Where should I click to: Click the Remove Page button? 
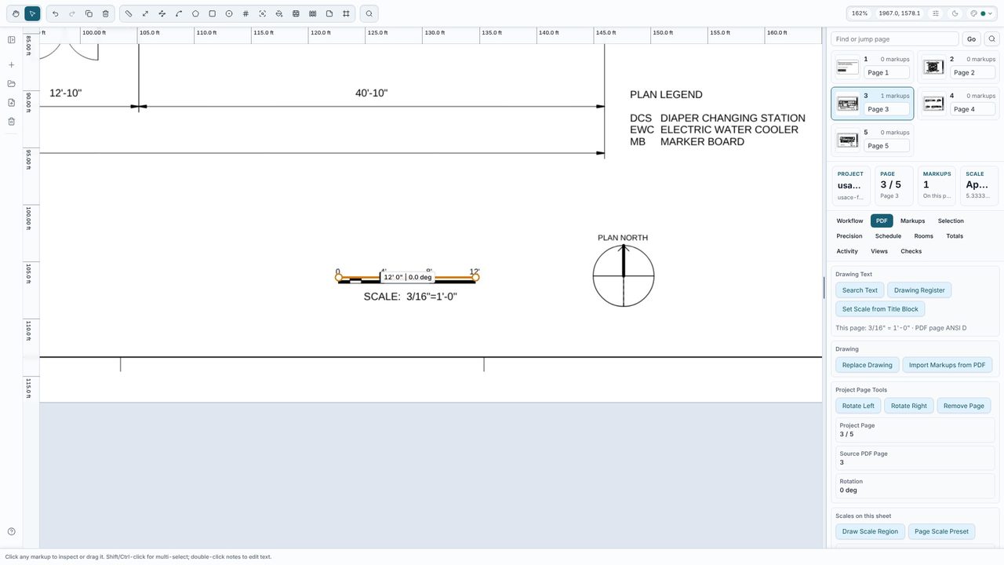point(964,406)
